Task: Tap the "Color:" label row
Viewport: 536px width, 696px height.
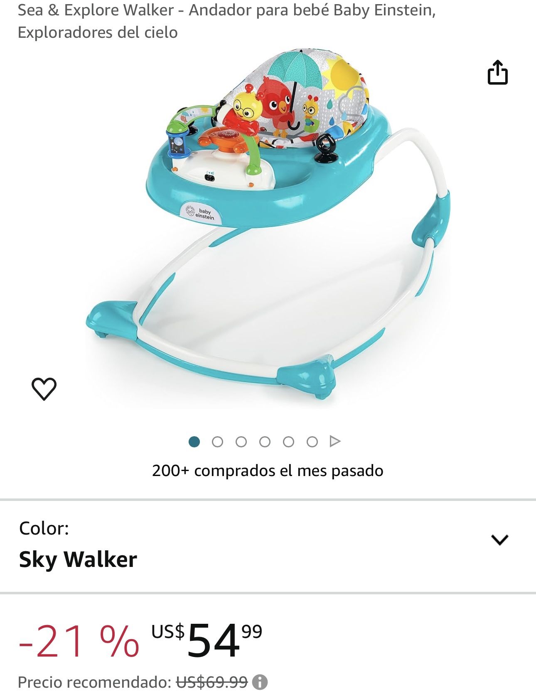Action: pos(44,528)
